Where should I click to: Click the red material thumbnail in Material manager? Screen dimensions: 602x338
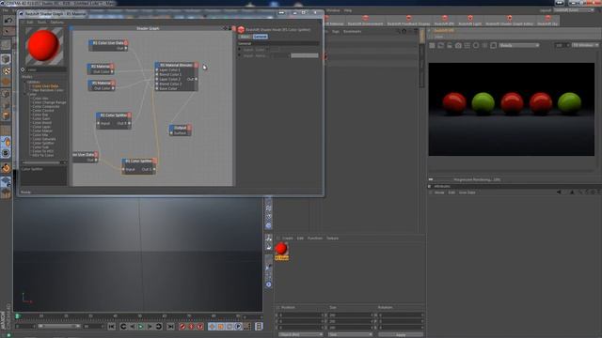pyautogui.click(x=281, y=249)
